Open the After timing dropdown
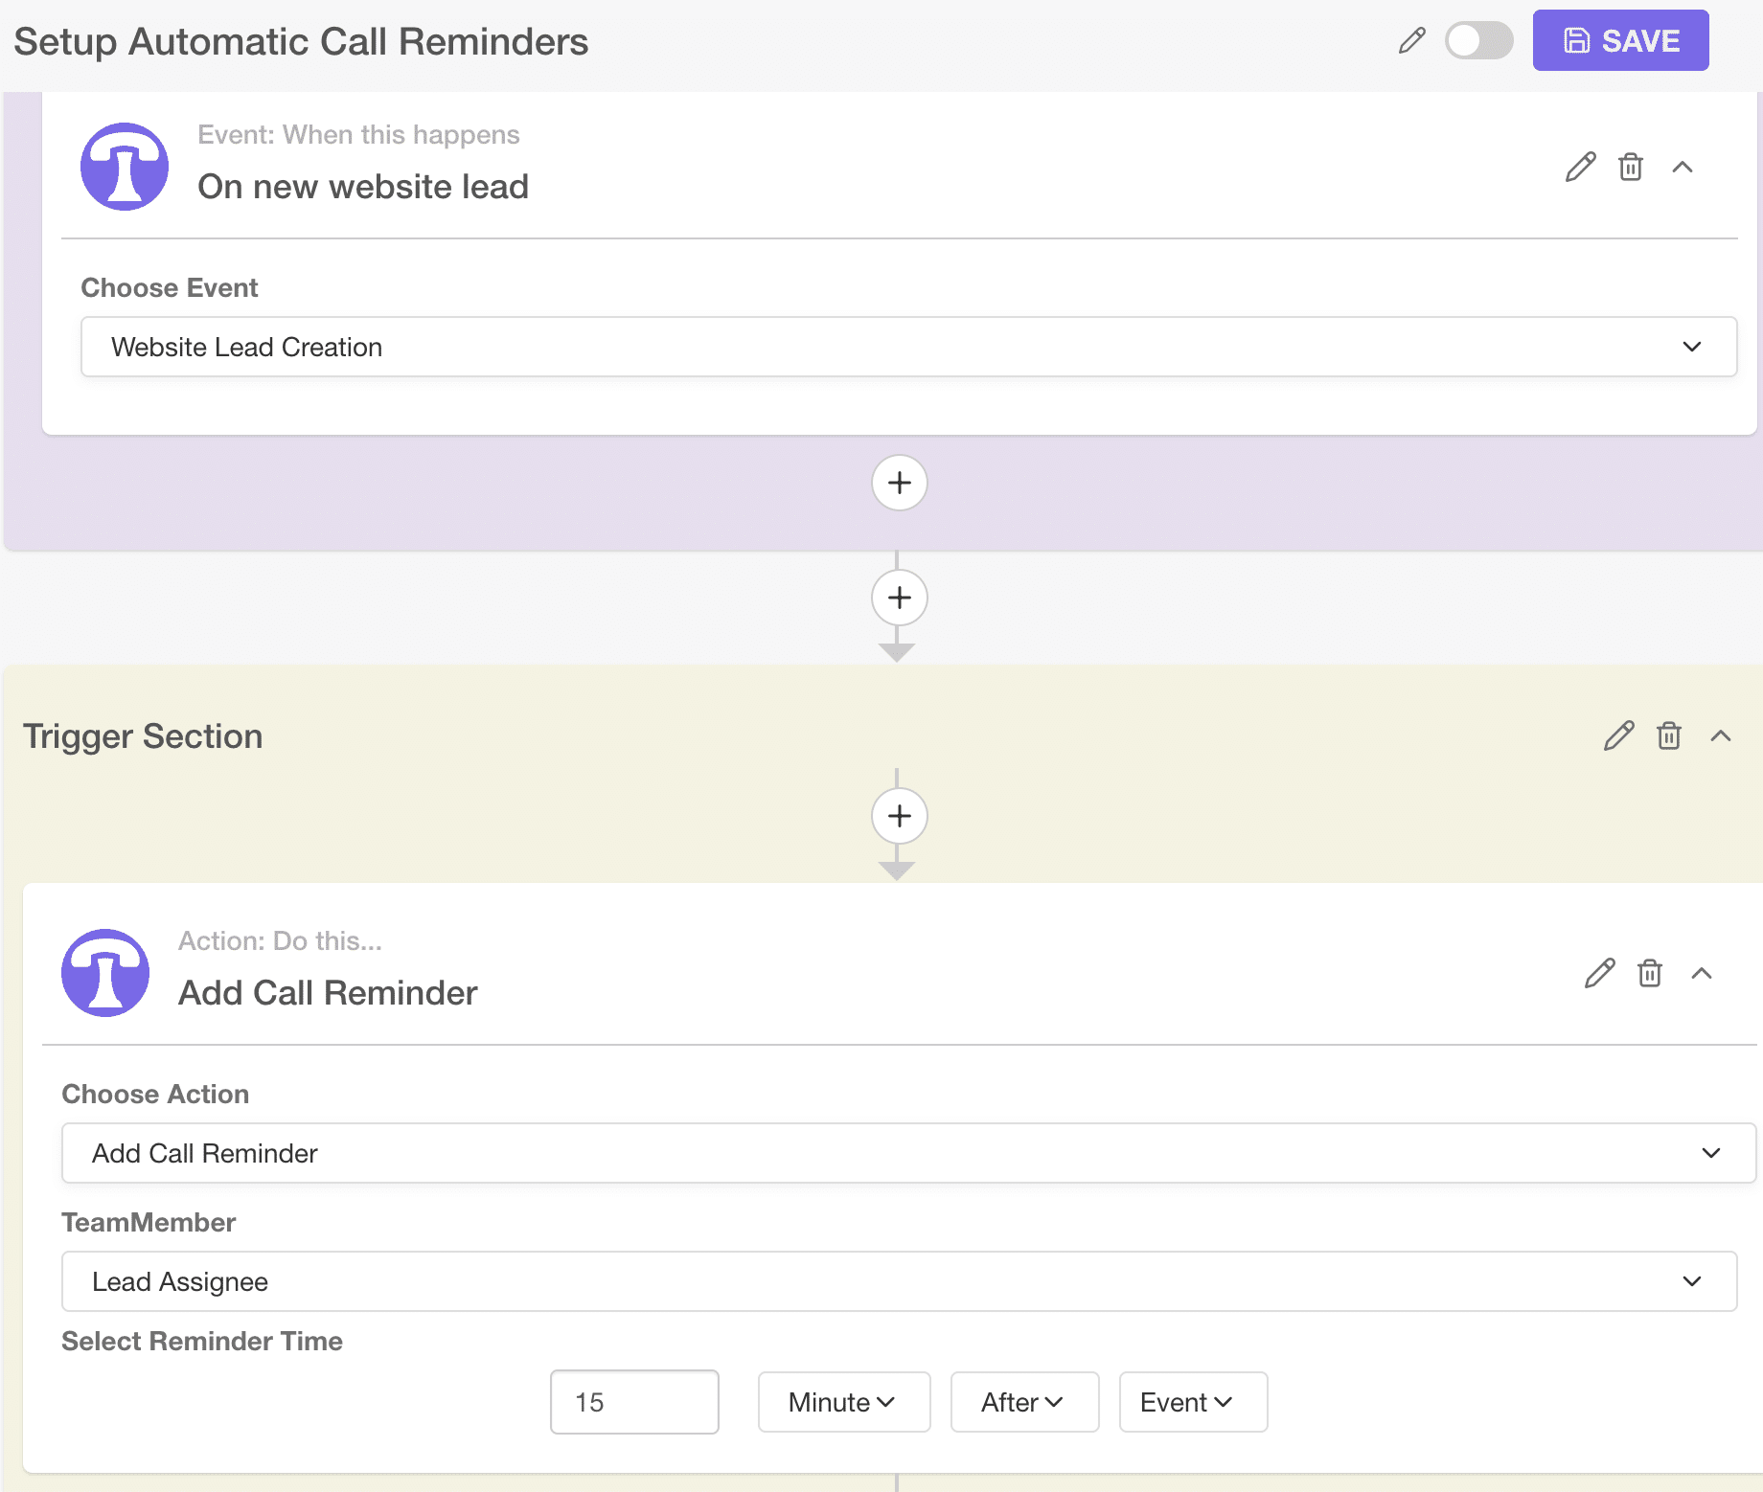 (1024, 1402)
